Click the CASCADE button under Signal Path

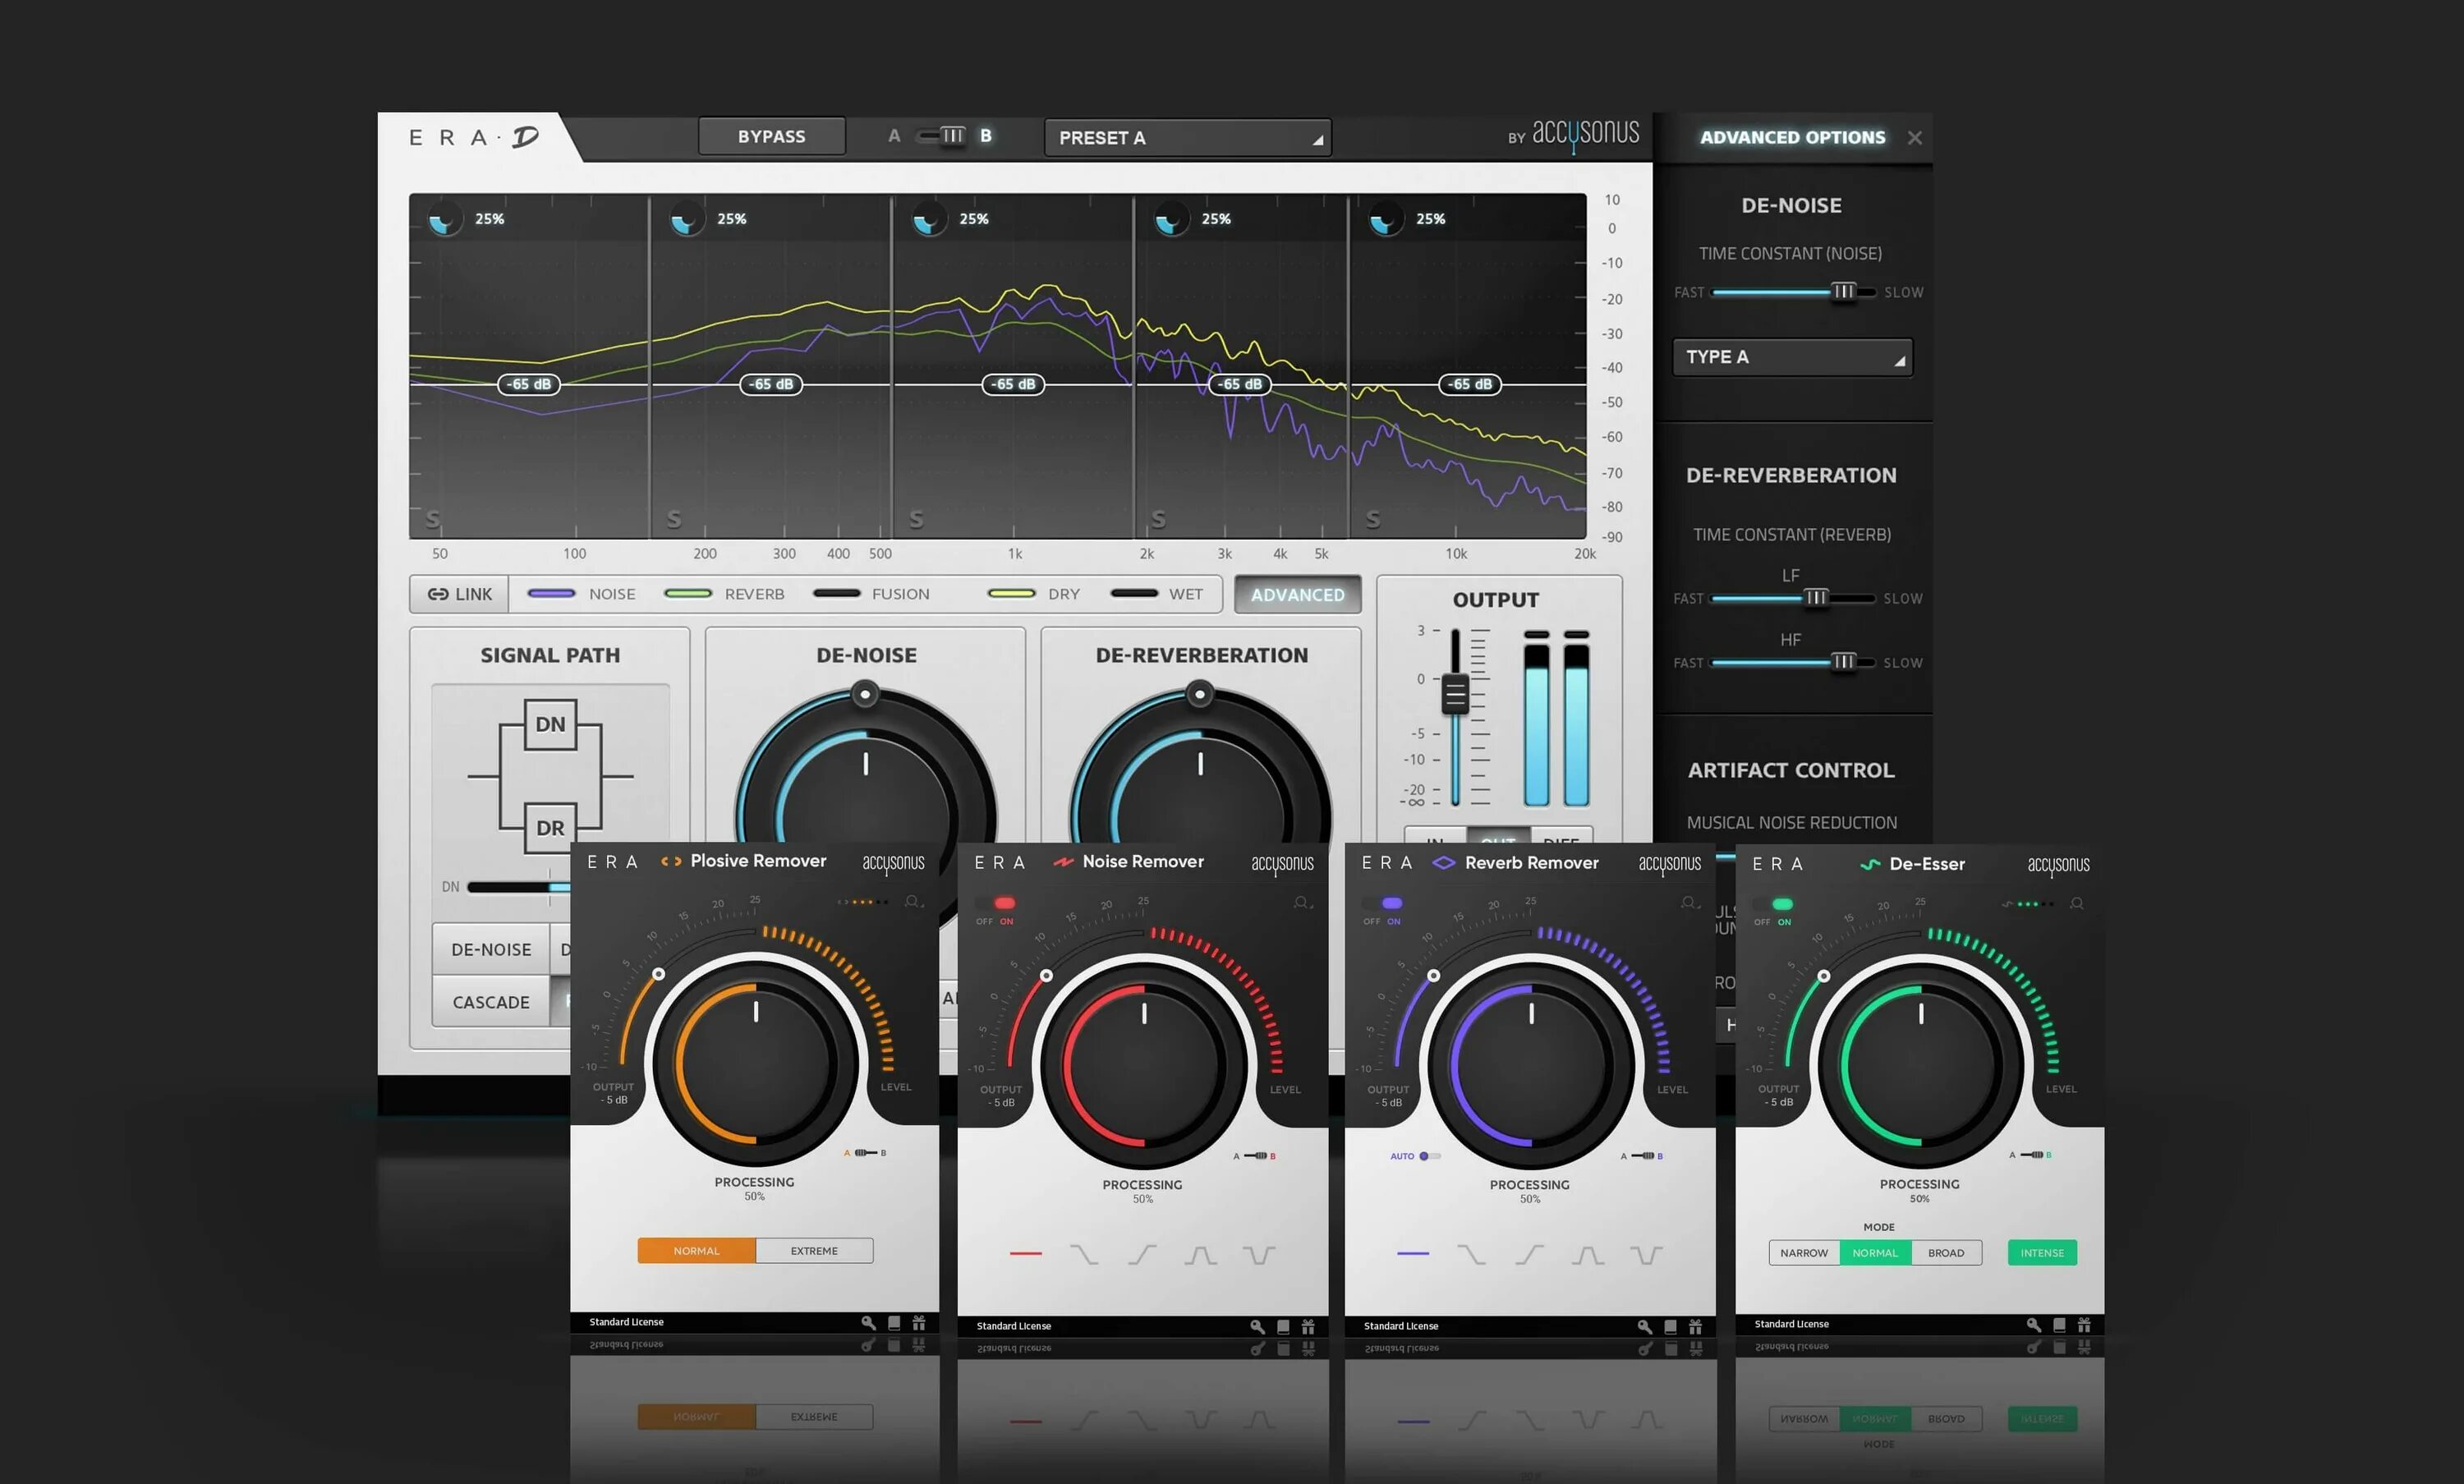pos(491,1002)
